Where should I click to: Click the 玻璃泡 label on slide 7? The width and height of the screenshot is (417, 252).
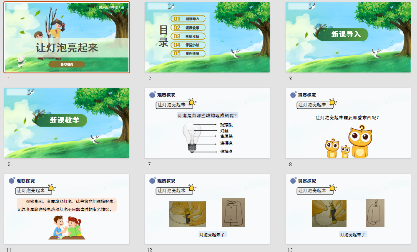[x=226, y=125]
